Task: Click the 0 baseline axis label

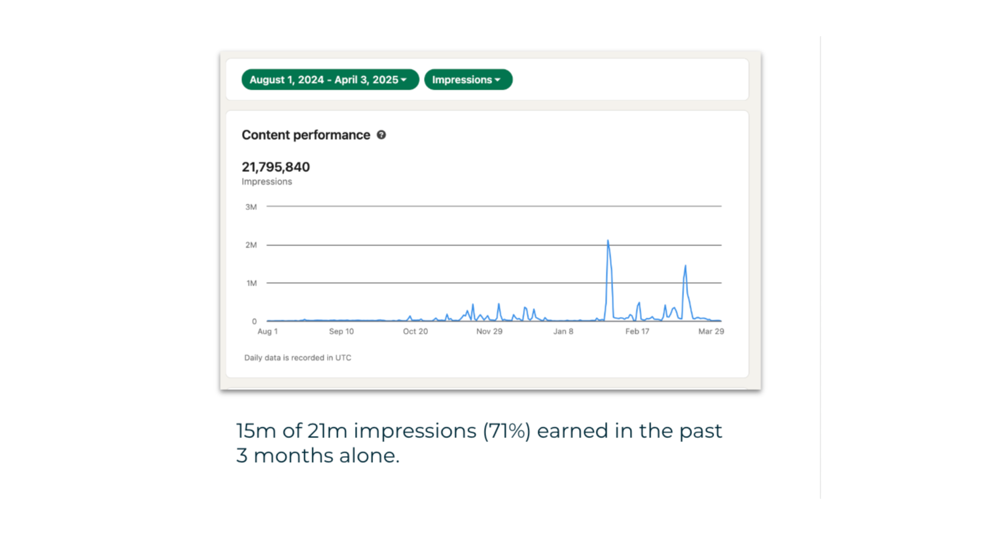Action: click(x=254, y=322)
